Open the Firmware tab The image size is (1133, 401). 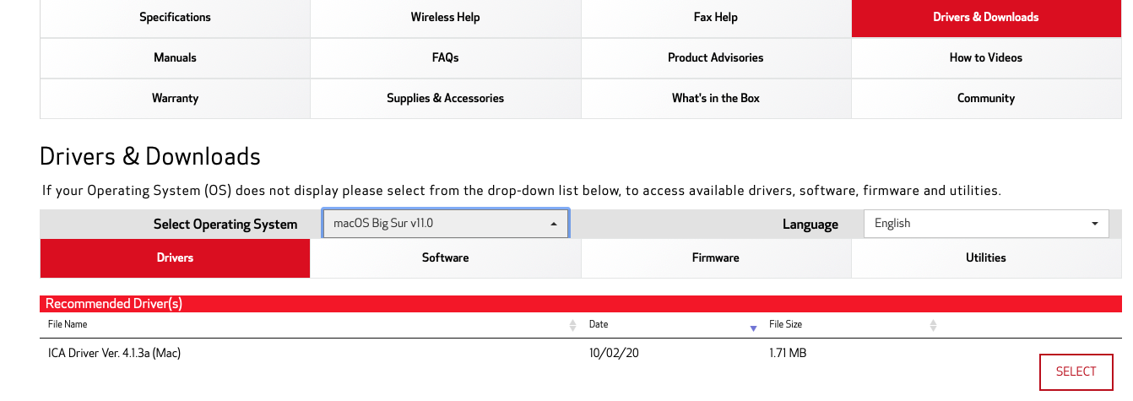[x=715, y=257]
